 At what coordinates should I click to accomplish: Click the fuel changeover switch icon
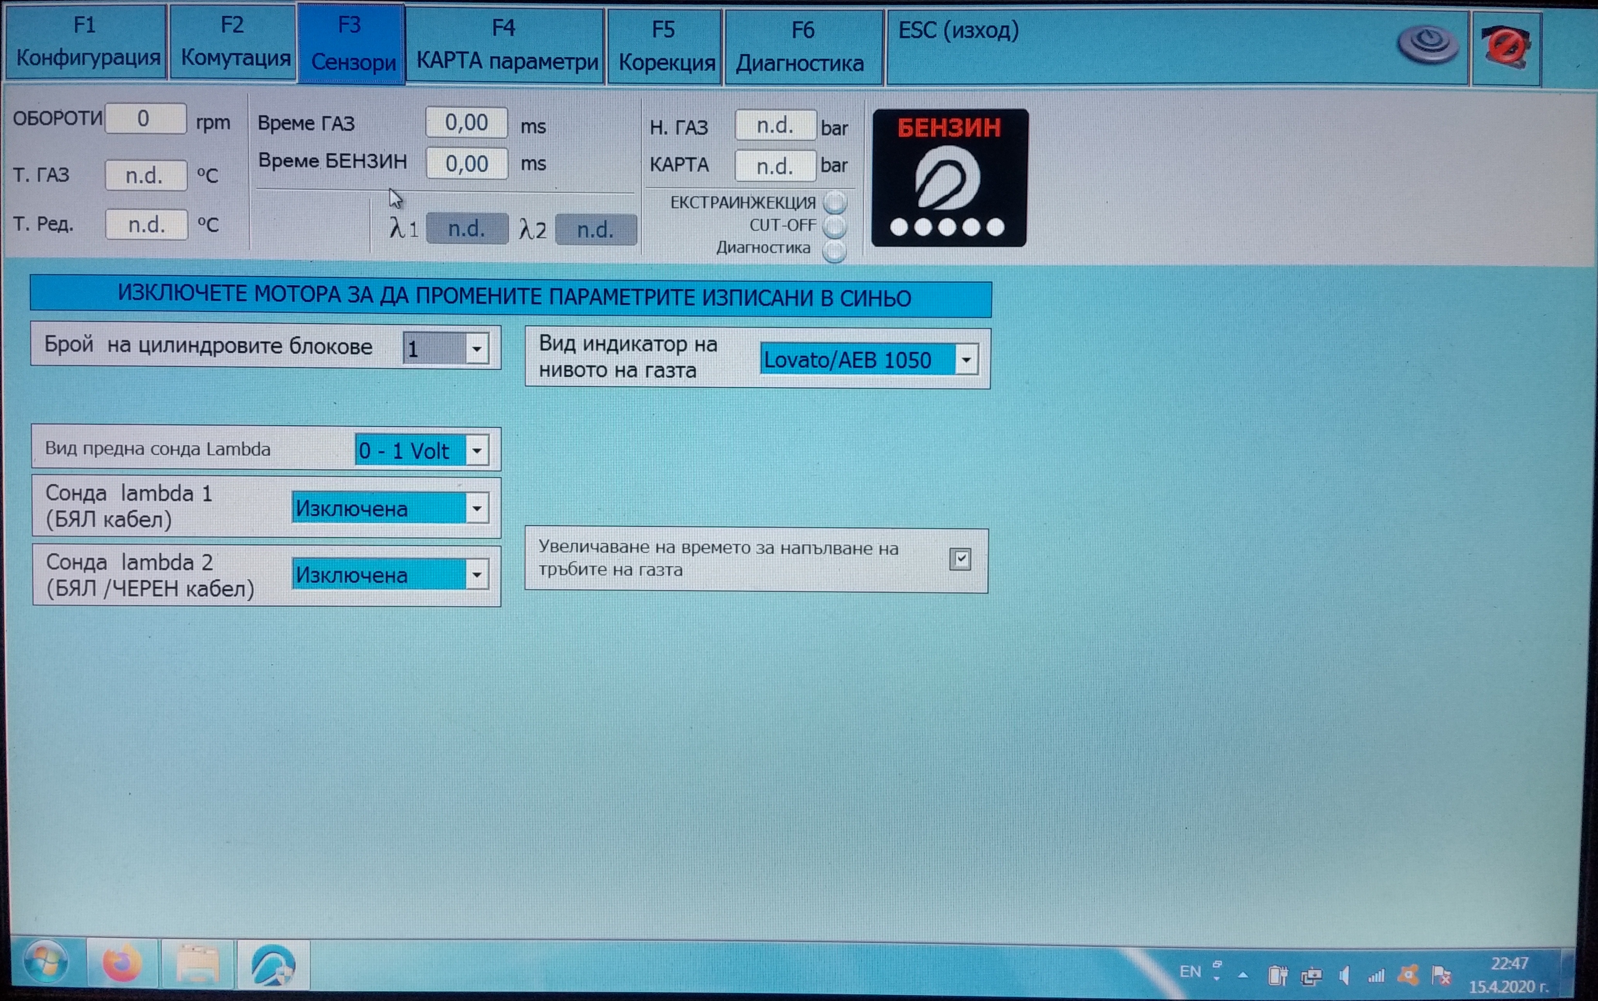click(1429, 45)
